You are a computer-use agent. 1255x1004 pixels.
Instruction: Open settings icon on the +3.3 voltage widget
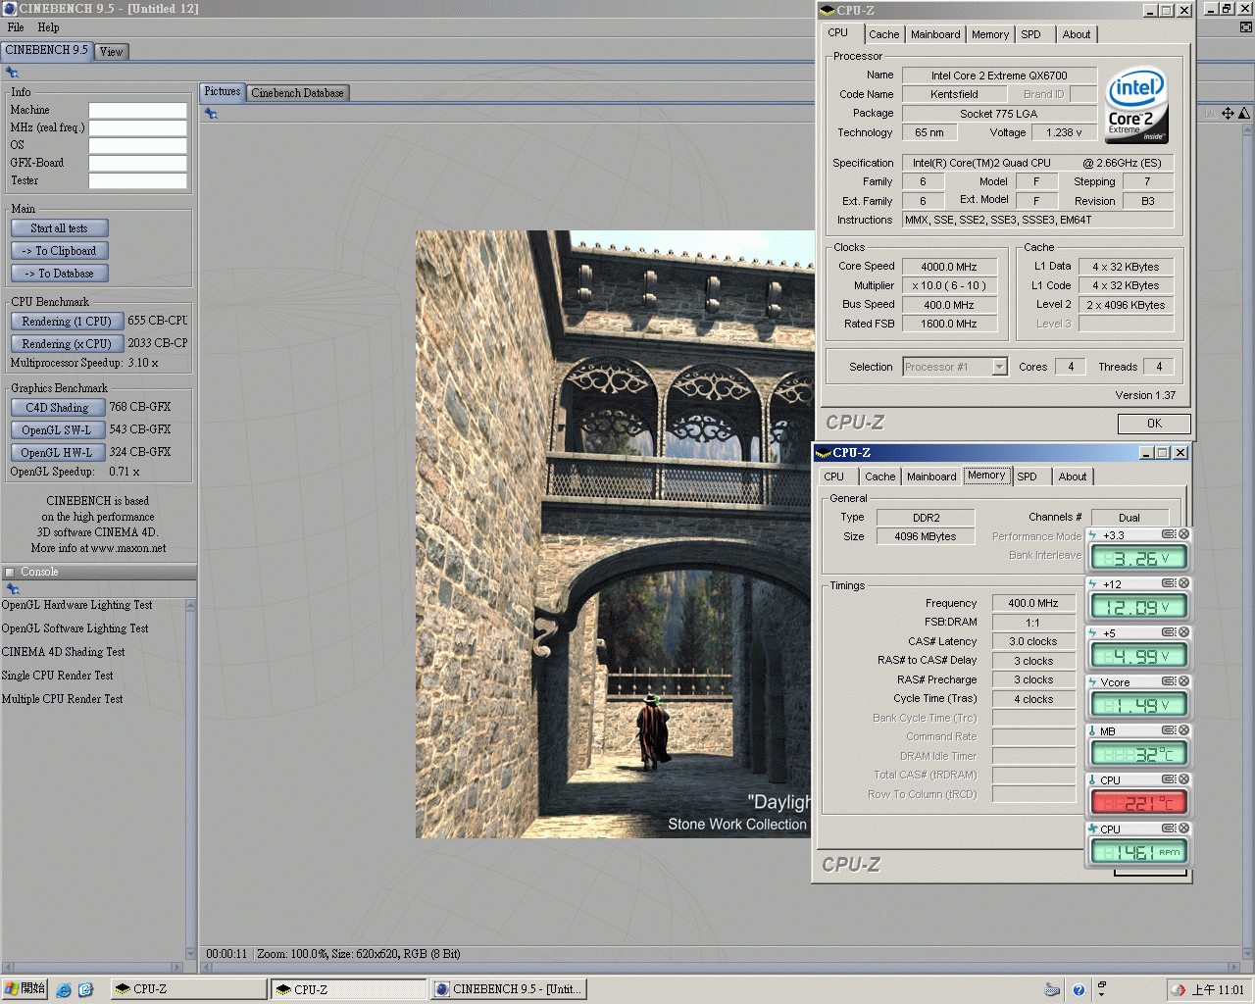pos(1169,534)
